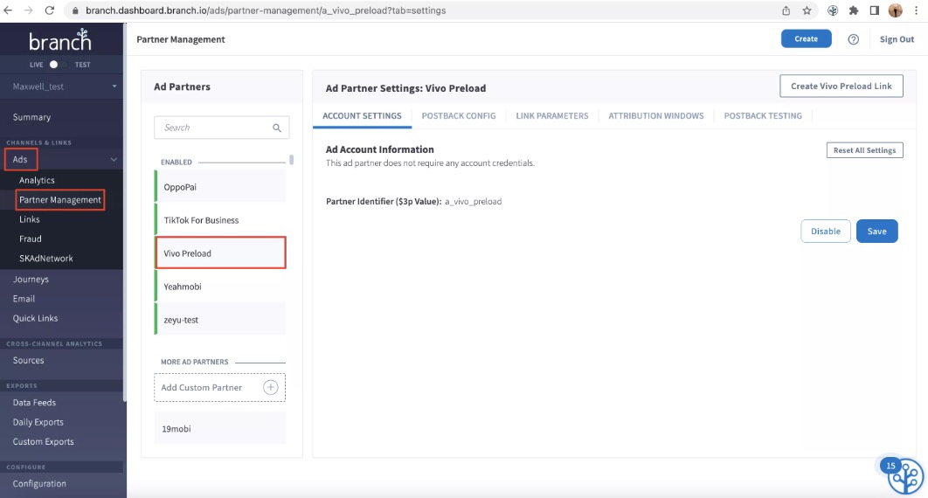Focus the ad partner Search field
The height and width of the screenshot is (498, 928).
click(221, 128)
